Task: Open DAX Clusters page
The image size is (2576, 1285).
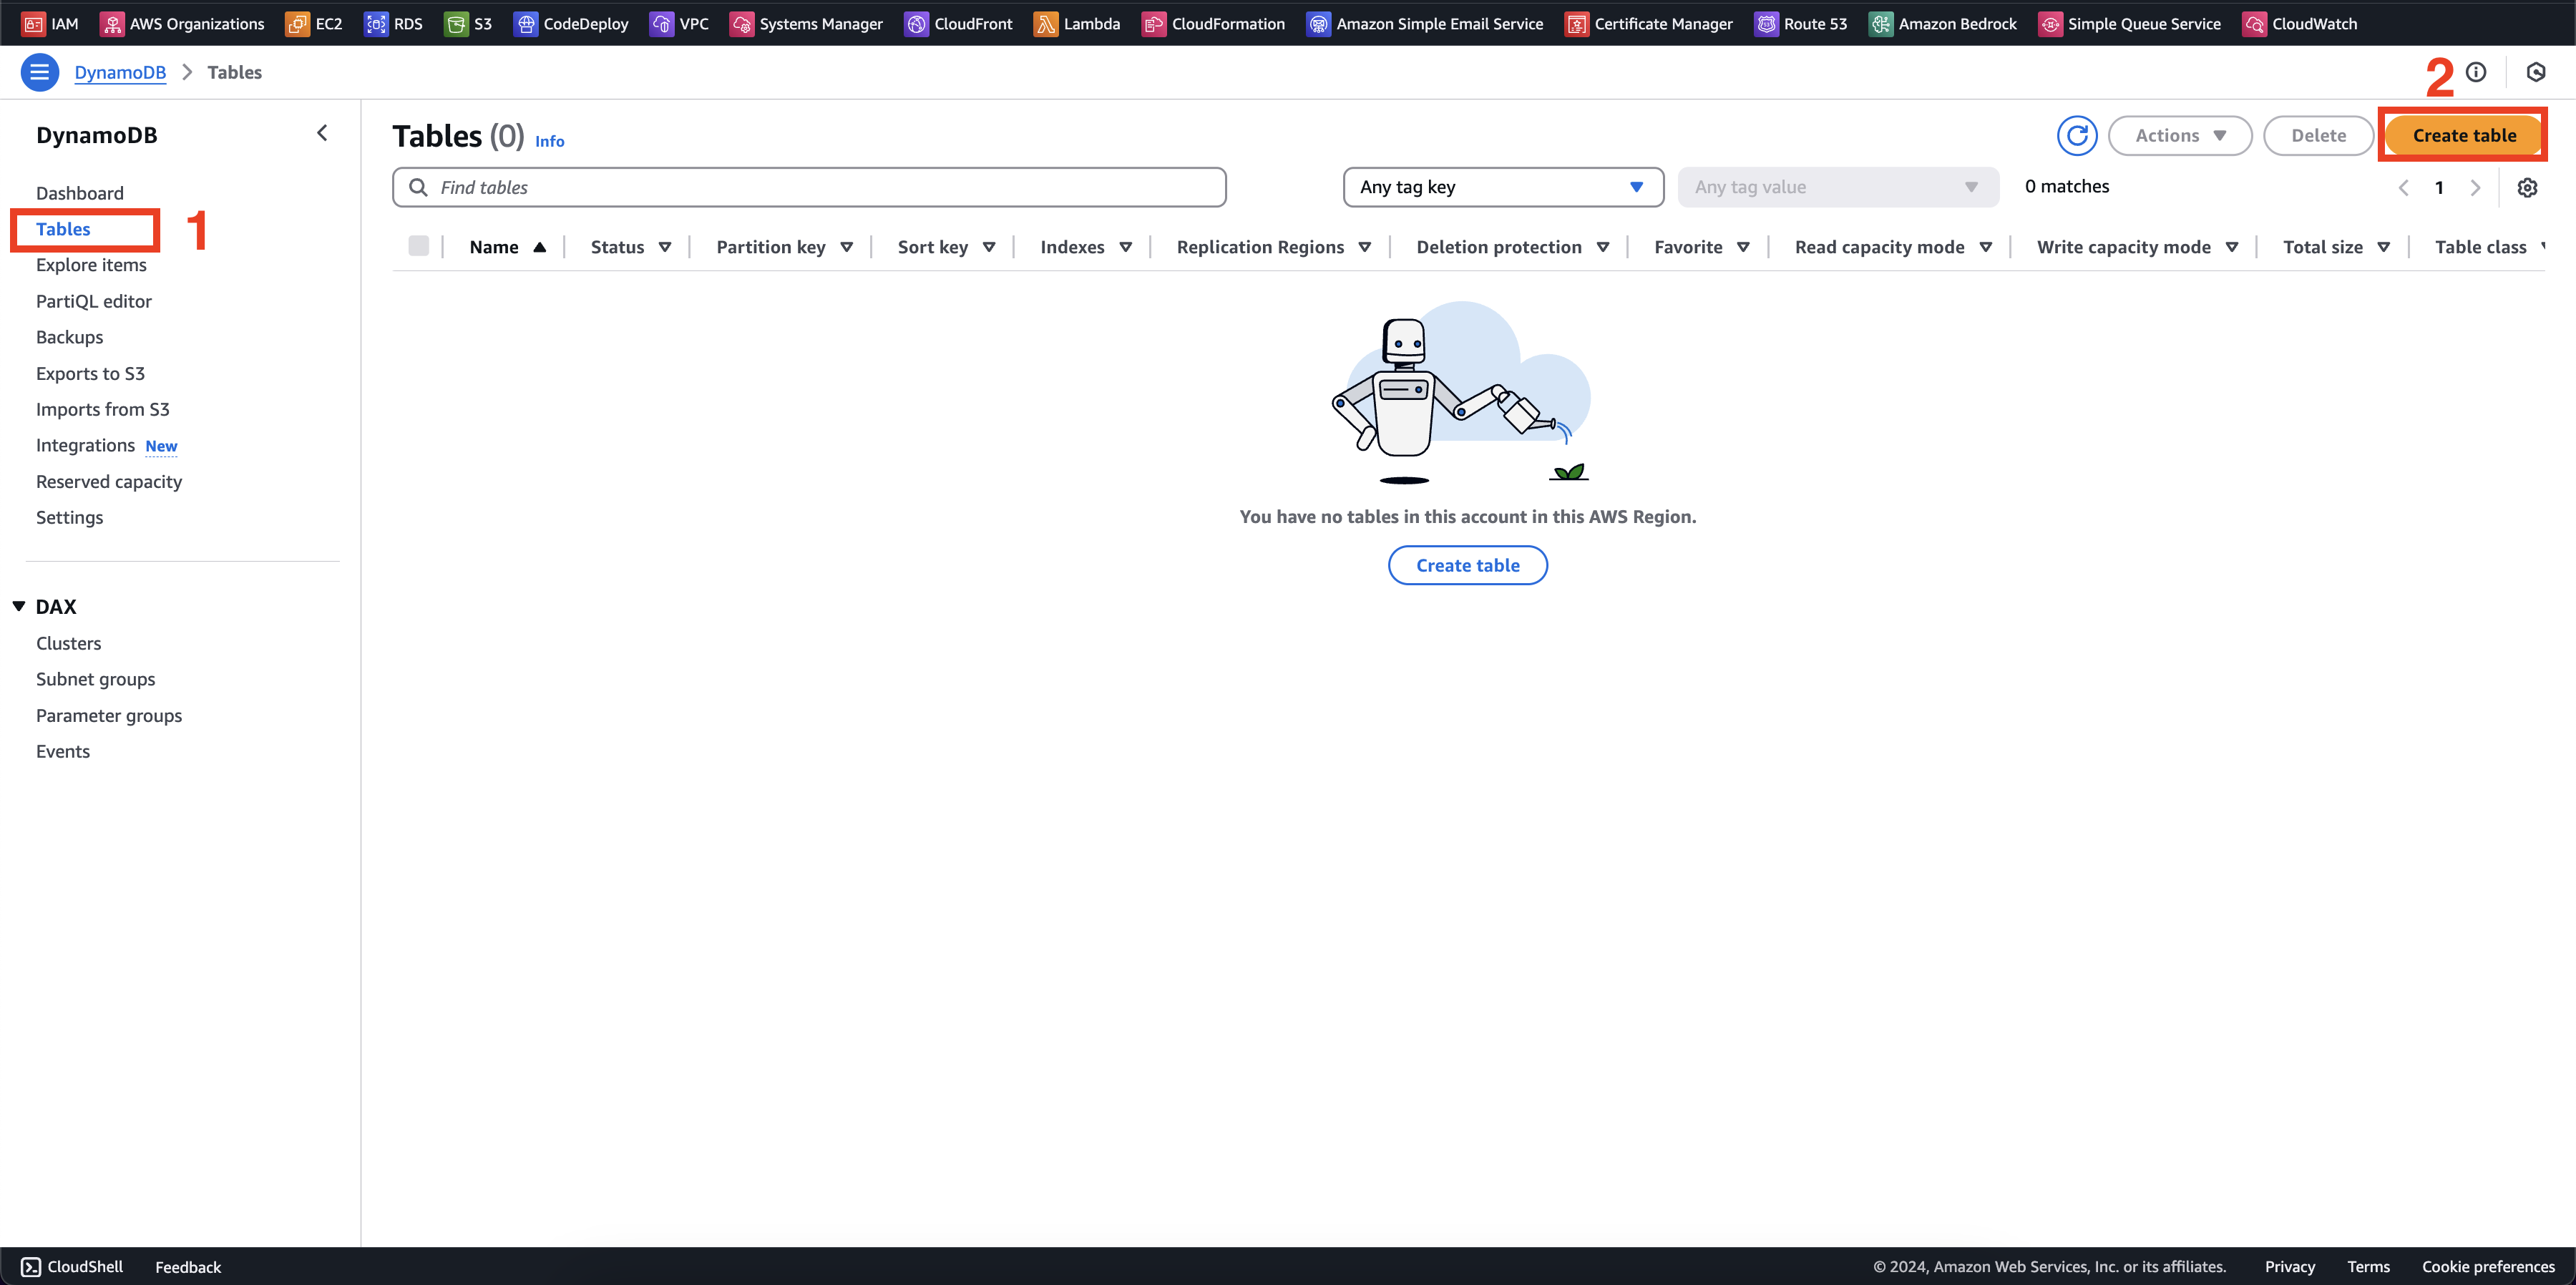Action: point(68,643)
